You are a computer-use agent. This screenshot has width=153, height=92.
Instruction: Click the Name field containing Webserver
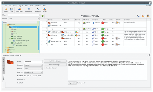[33, 62]
